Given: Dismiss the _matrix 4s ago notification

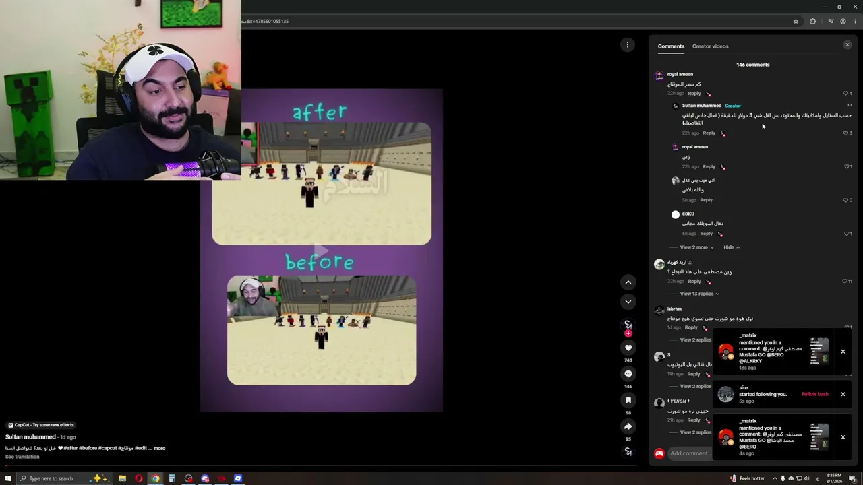Looking at the screenshot, I should pyautogui.click(x=843, y=437).
